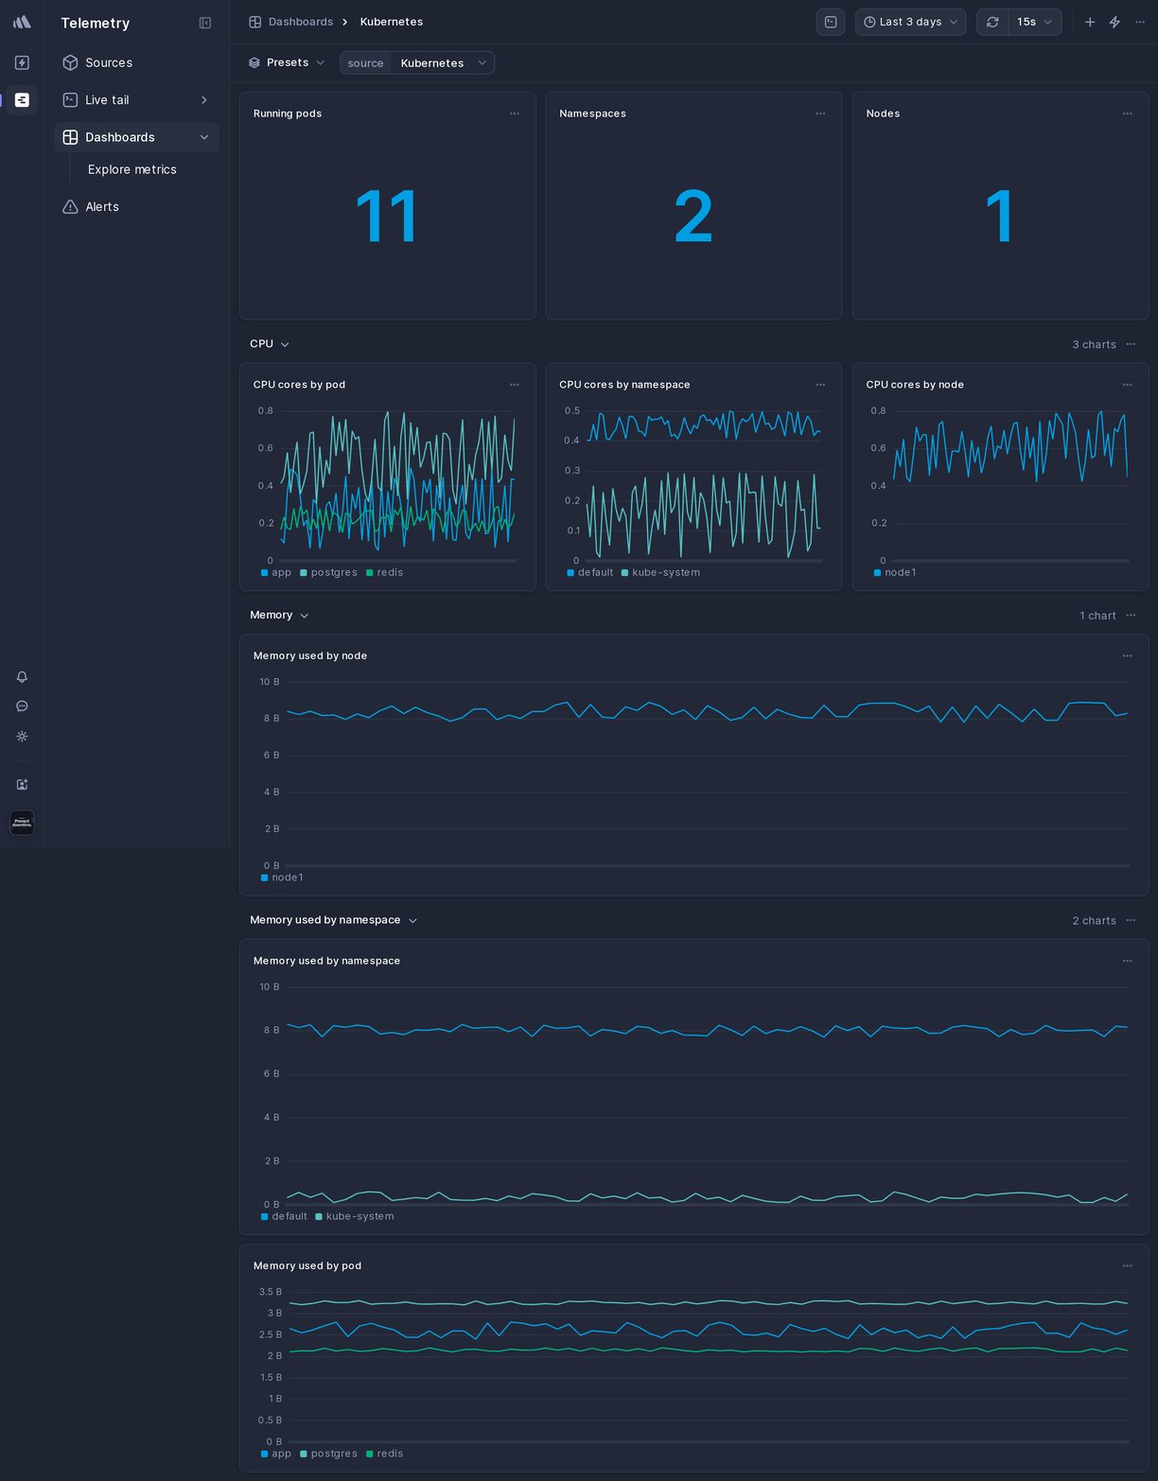Image resolution: width=1158 pixels, height=1481 pixels.
Task: Open the Last 3 days time range dropdown
Action: coord(909,22)
